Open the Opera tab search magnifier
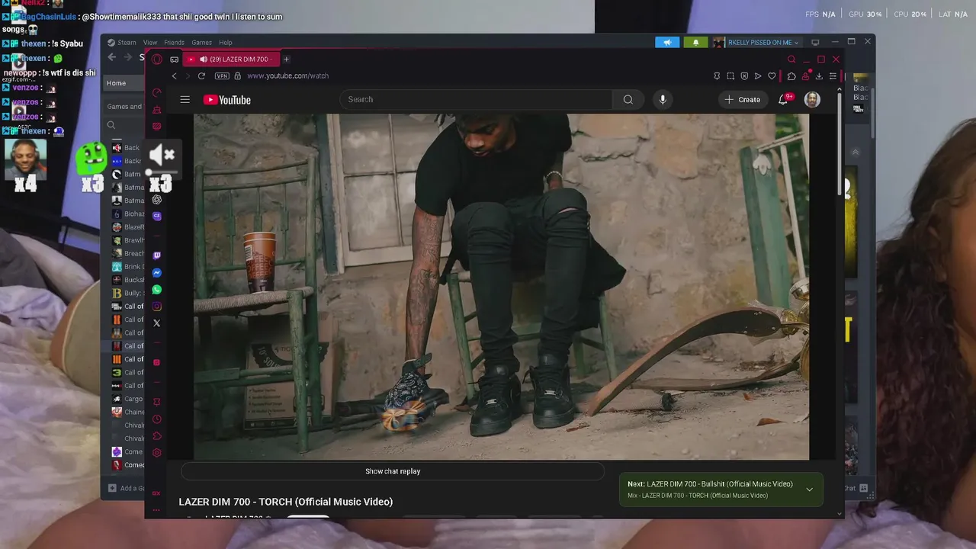This screenshot has height=549, width=976. (791, 59)
